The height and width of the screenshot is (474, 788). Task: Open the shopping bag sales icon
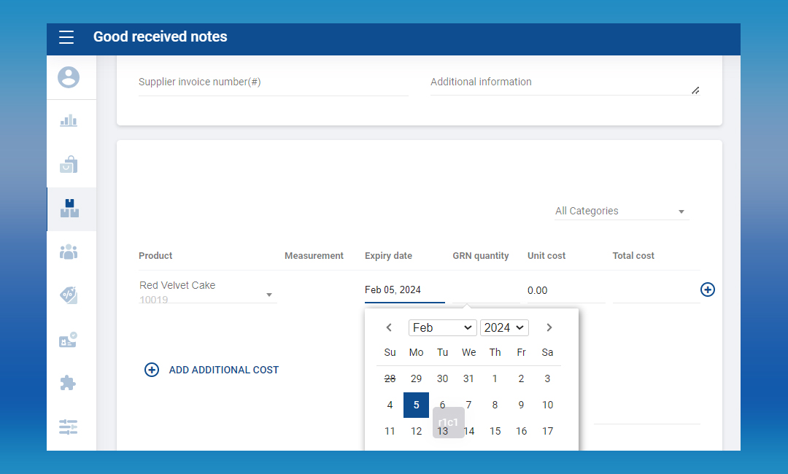tap(69, 165)
